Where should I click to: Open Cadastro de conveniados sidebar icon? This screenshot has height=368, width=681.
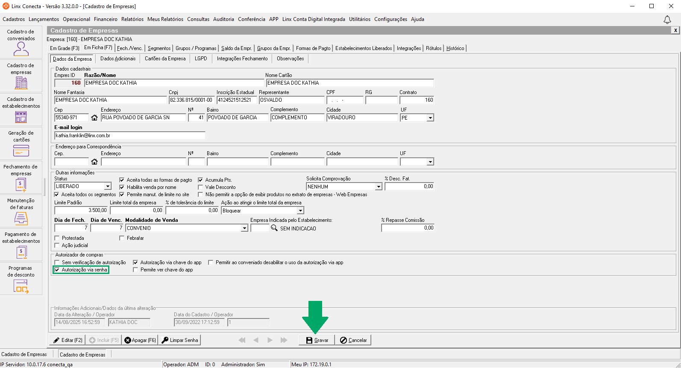21,49
